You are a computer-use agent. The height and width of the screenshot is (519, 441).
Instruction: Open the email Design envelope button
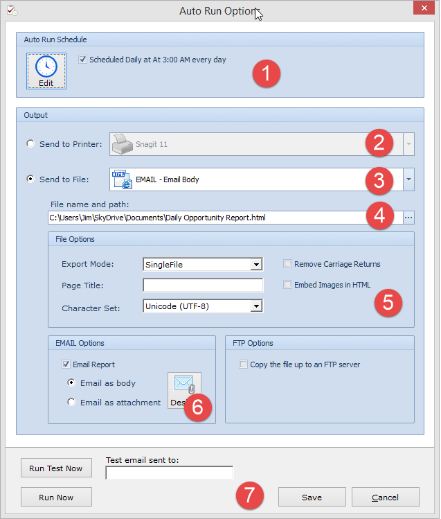click(x=184, y=390)
